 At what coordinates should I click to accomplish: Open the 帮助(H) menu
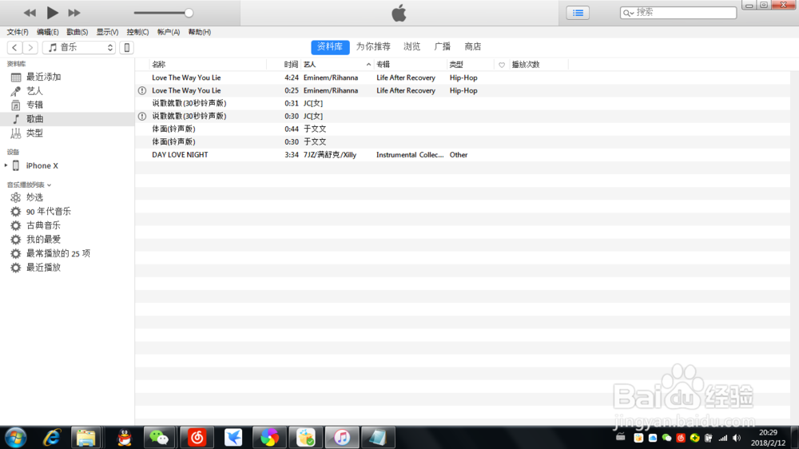(199, 32)
